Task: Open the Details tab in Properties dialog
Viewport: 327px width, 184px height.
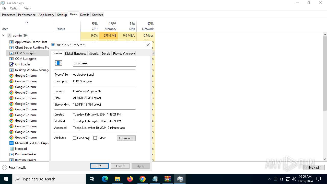Action: point(106,54)
